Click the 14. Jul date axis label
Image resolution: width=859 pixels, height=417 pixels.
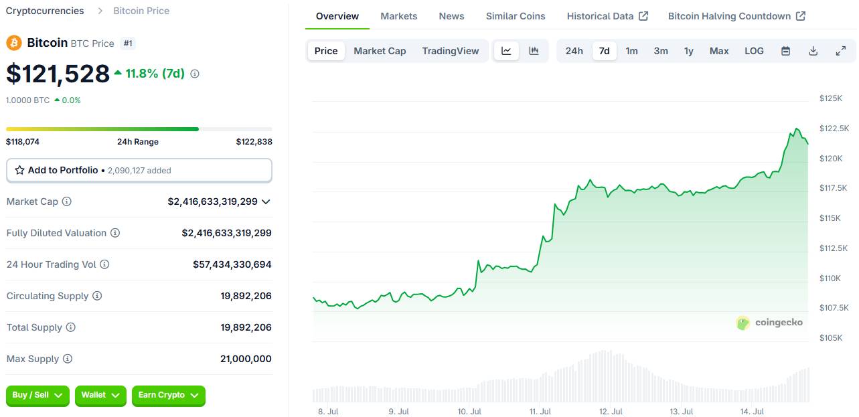tap(753, 412)
